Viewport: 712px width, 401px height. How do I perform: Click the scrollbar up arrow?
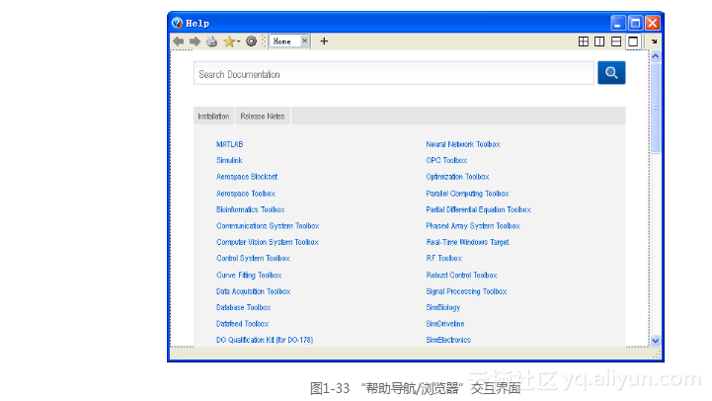(x=655, y=56)
